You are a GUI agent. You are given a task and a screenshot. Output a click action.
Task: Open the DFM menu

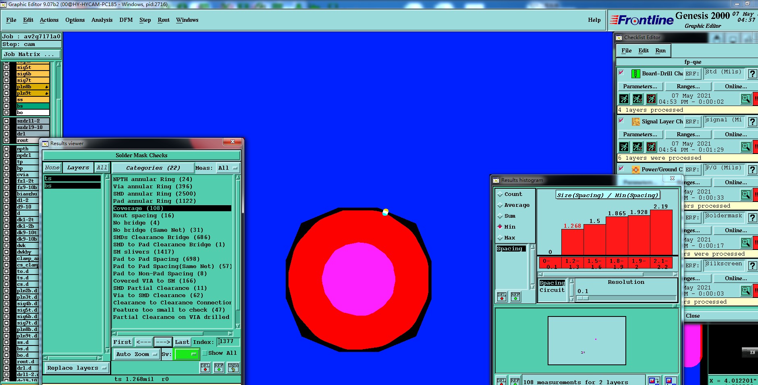coord(126,20)
